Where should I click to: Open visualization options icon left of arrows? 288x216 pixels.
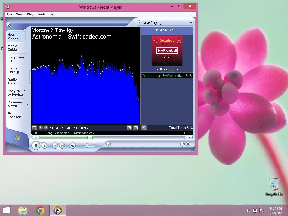35,127
